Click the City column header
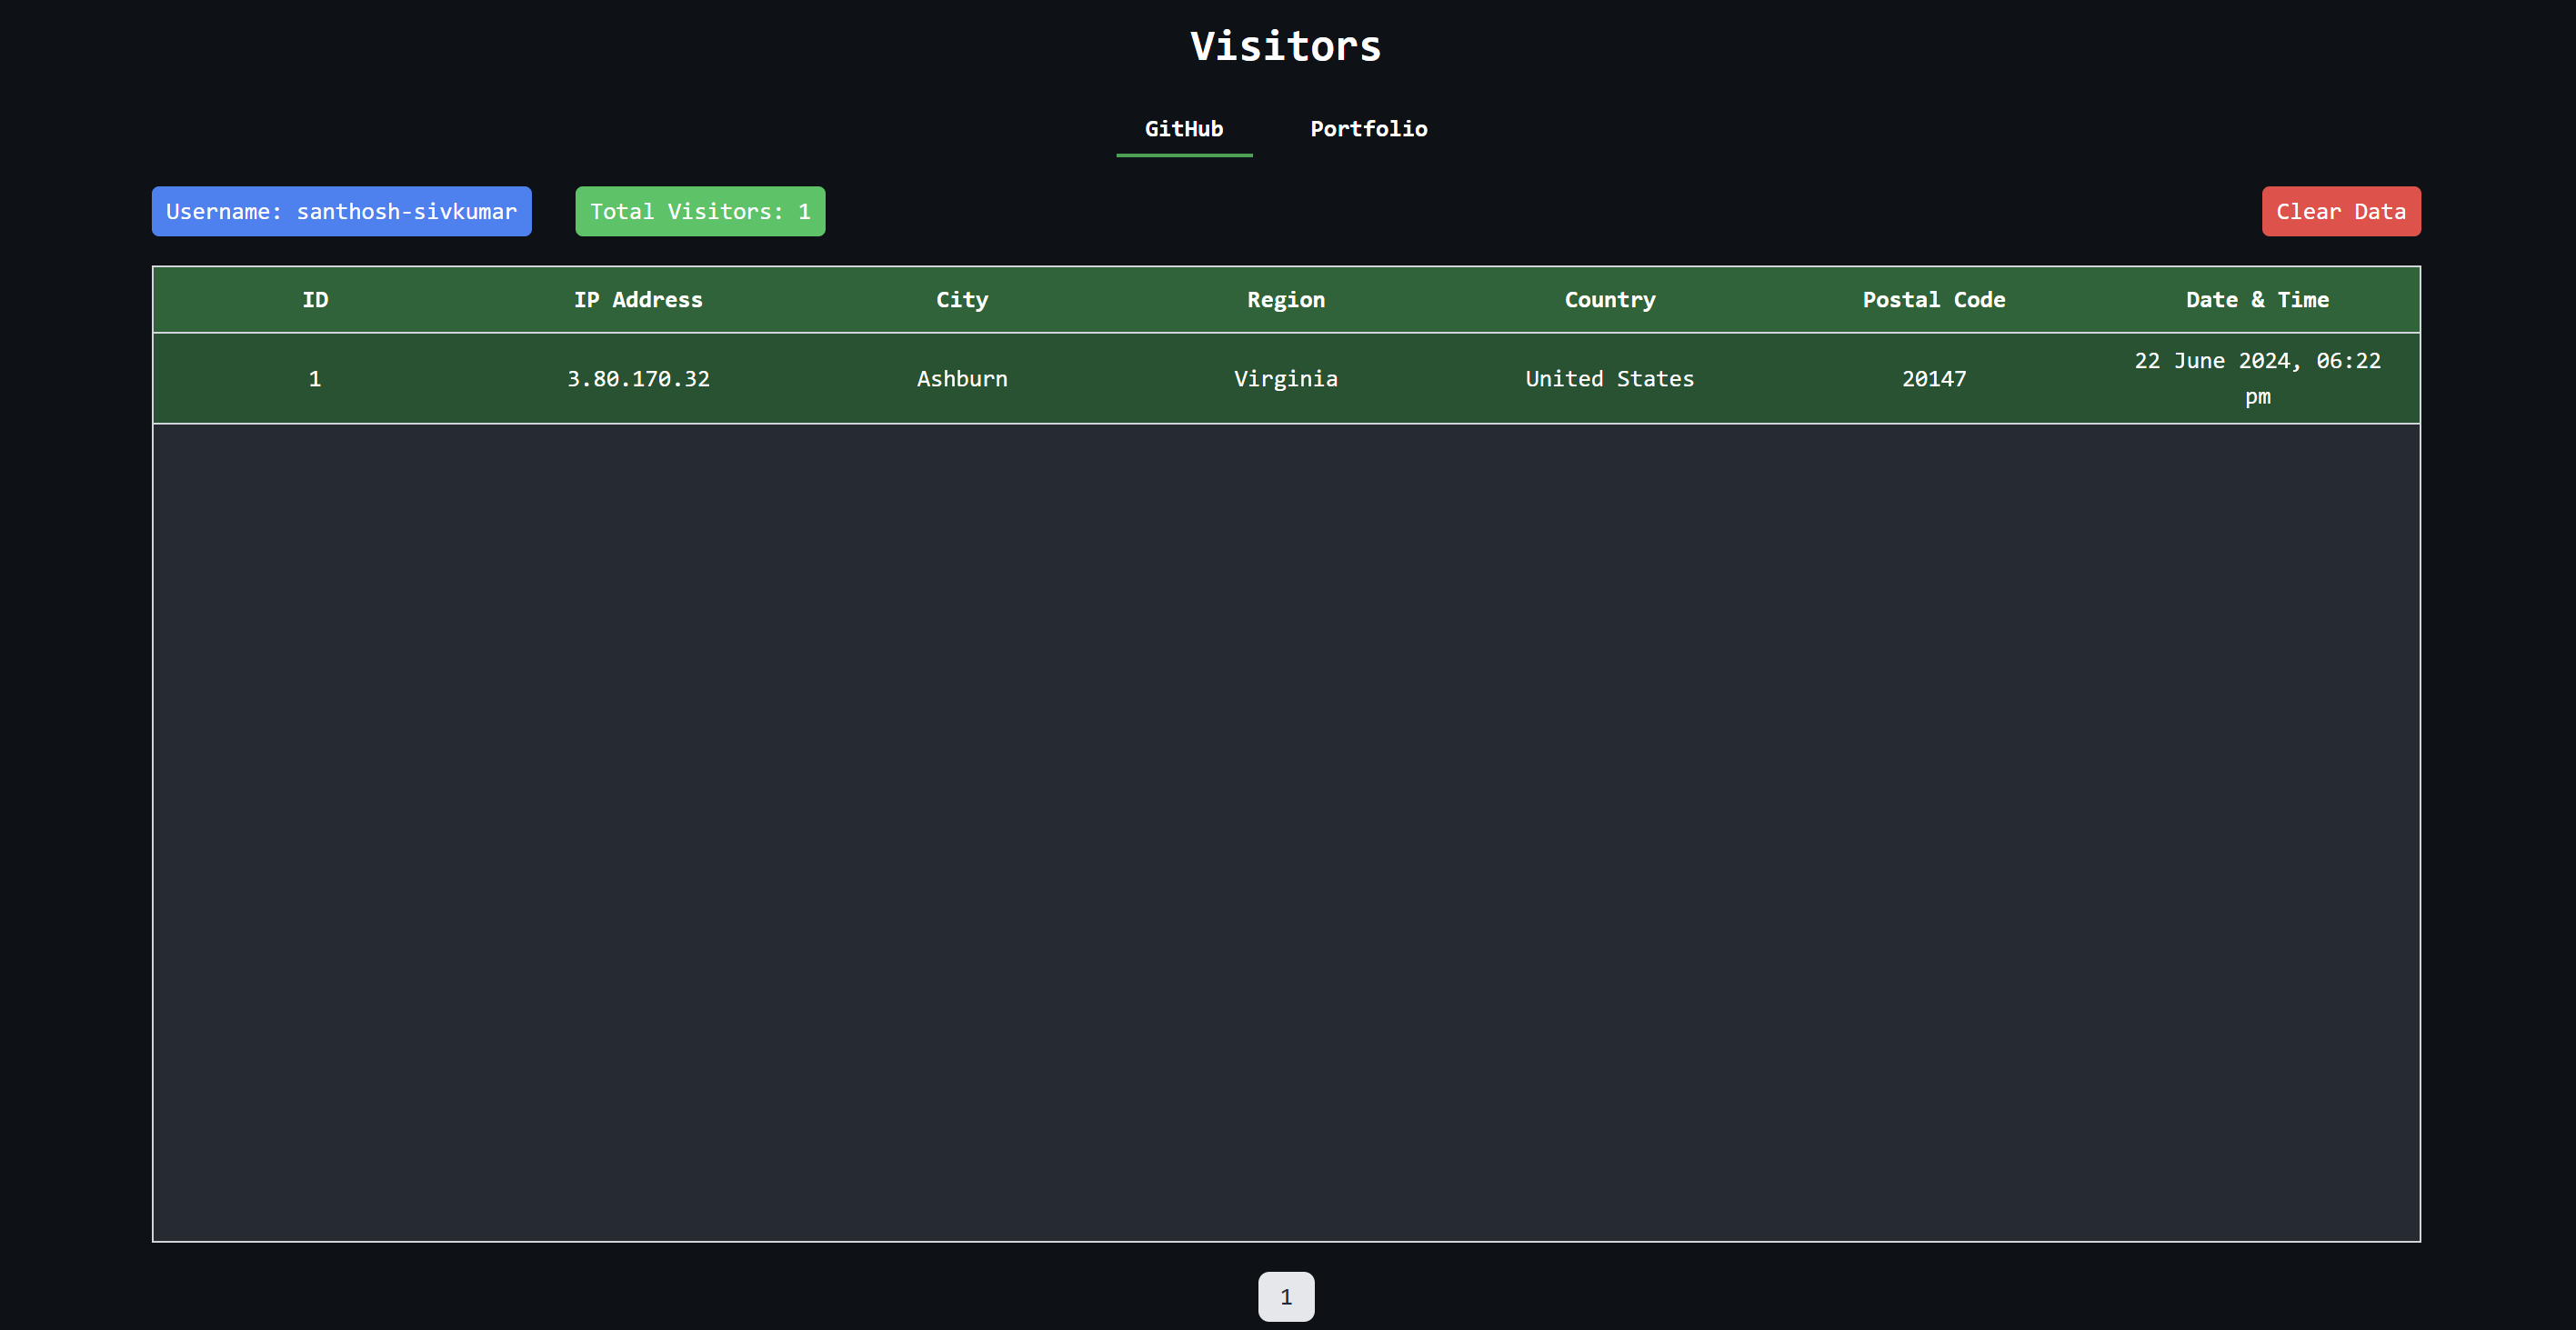2576x1330 pixels. coord(962,300)
